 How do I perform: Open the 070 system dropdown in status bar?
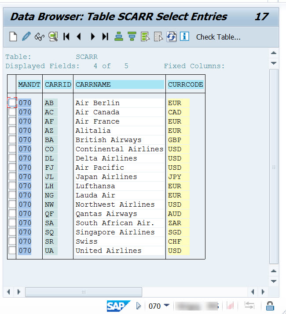point(166,306)
